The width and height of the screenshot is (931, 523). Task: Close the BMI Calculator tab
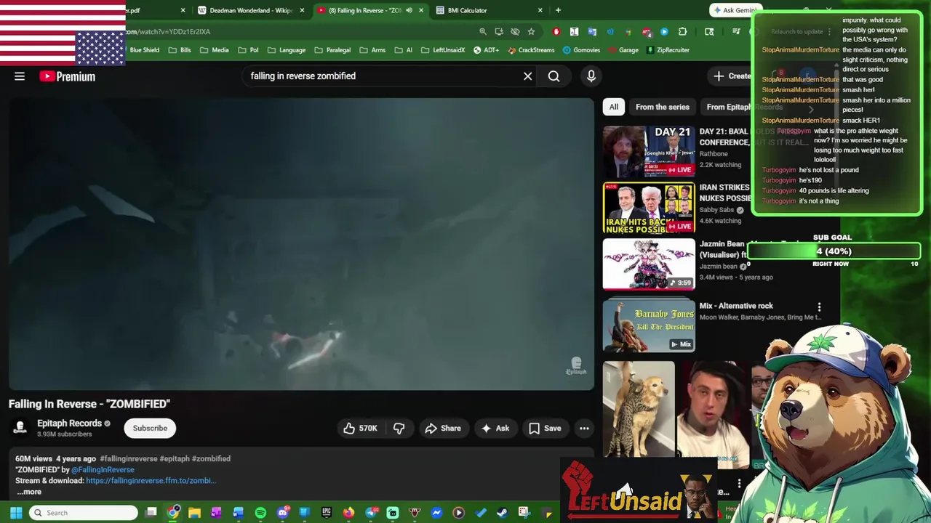[x=540, y=10]
